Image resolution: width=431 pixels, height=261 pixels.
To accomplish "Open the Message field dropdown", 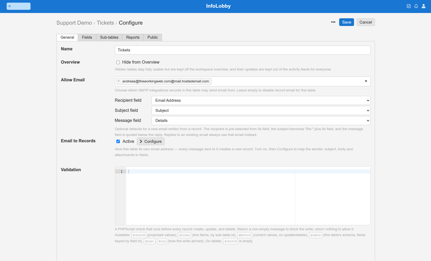I will point(261,121).
